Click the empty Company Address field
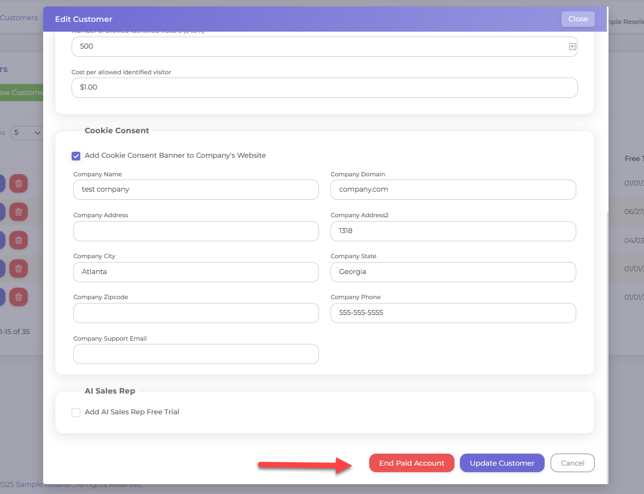644x494 pixels. point(196,231)
